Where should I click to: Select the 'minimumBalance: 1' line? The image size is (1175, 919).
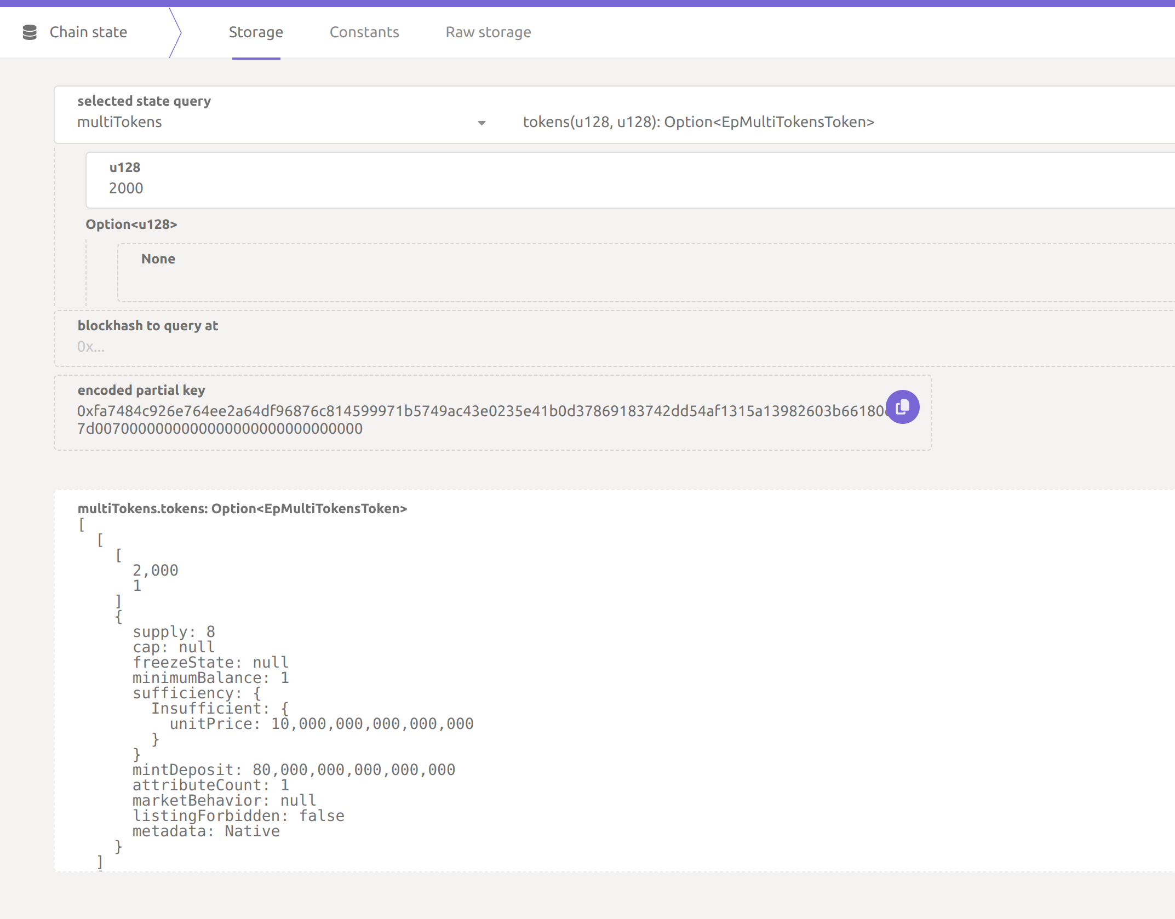(210, 677)
